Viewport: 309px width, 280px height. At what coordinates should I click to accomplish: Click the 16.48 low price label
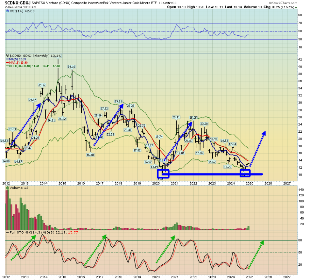pyautogui.click(x=90, y=155)
